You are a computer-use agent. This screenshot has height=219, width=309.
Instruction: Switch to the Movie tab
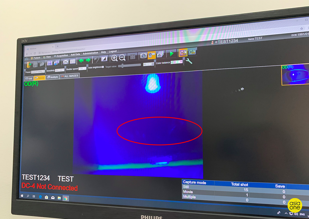[39, 78]
